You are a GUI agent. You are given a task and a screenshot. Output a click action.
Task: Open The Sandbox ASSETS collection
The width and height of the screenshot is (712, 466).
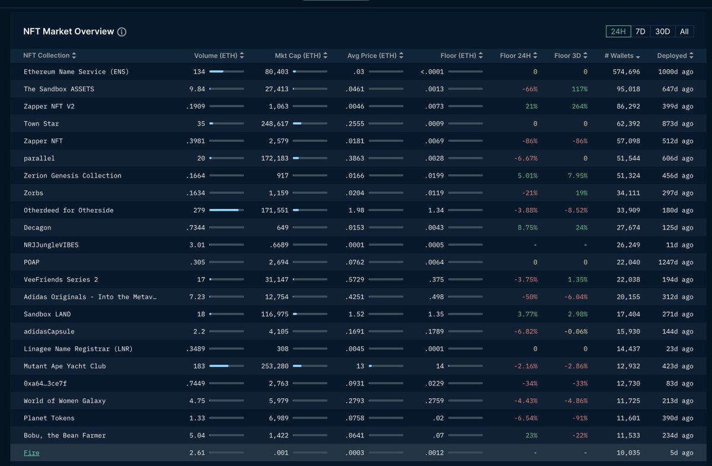(x=59, y=89)
